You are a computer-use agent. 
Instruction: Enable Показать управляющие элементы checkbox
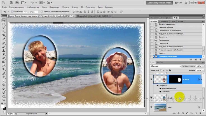[42, 12]
